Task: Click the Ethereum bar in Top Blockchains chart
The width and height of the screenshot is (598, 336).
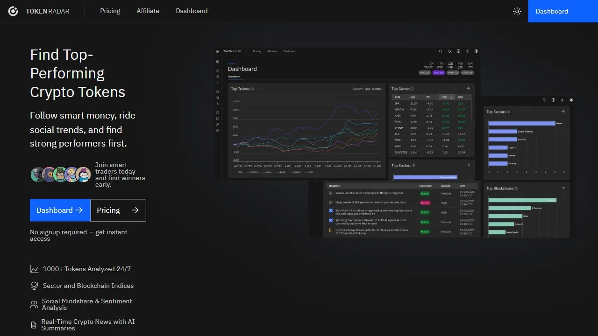Action: pos(510,208)
